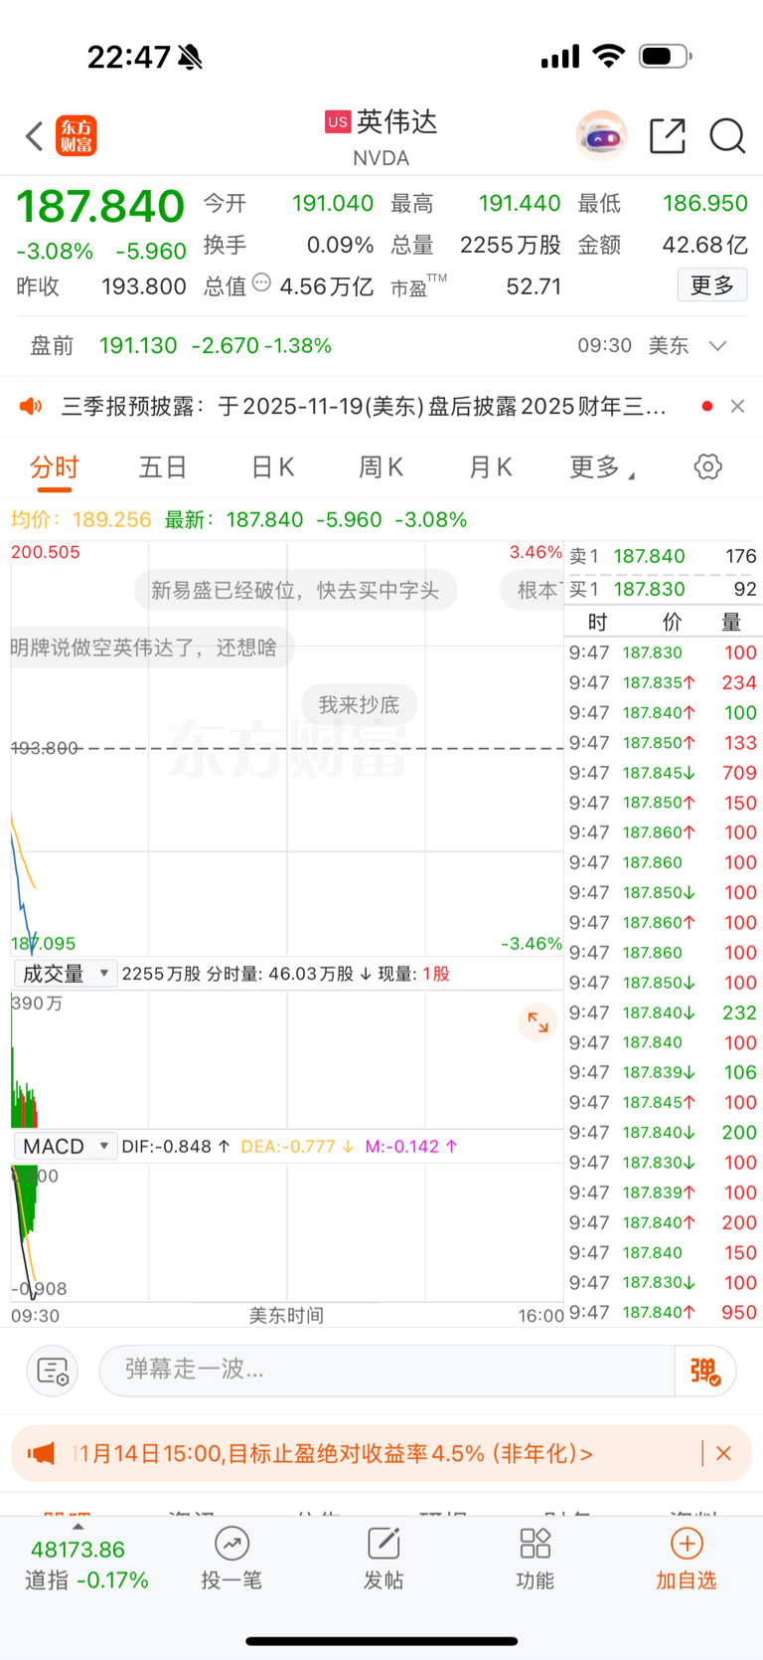Switch to the 月K tab
The image size is (763, 1660).
490,467
